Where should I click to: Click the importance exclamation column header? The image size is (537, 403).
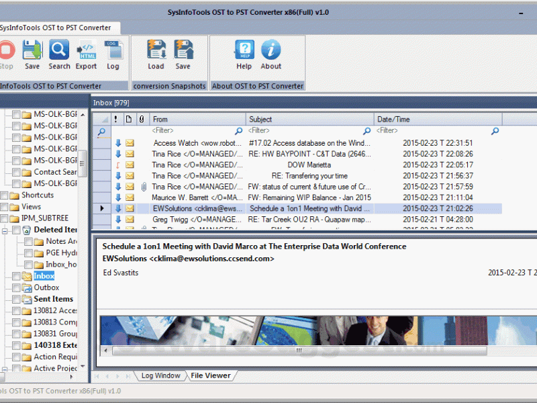115,120
